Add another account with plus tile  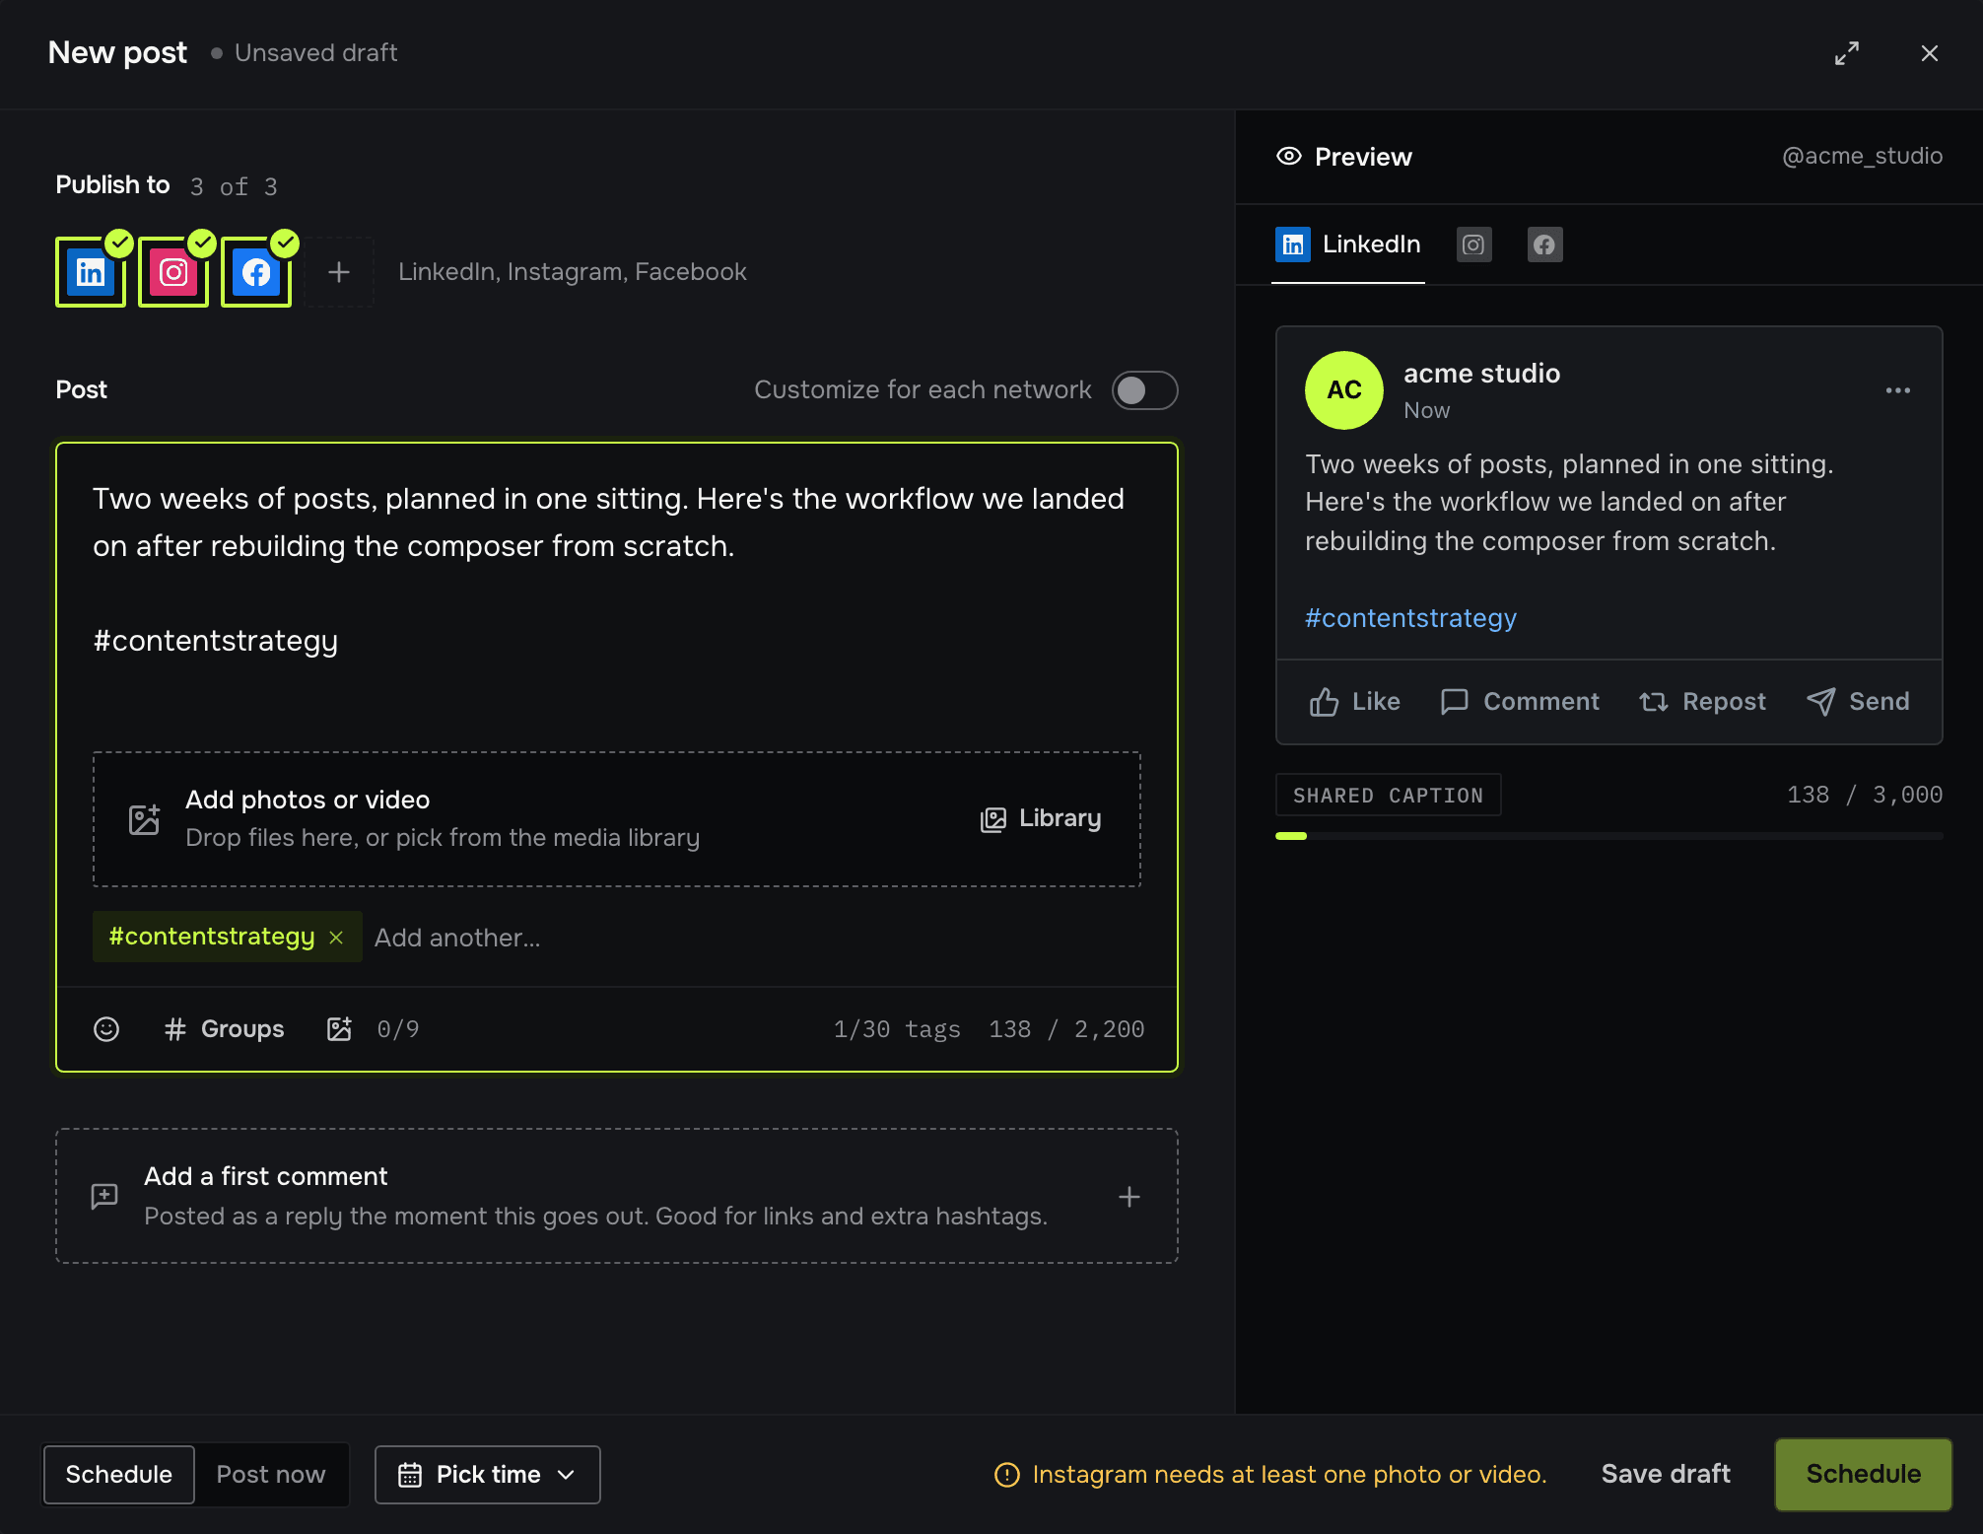(339, 272)
